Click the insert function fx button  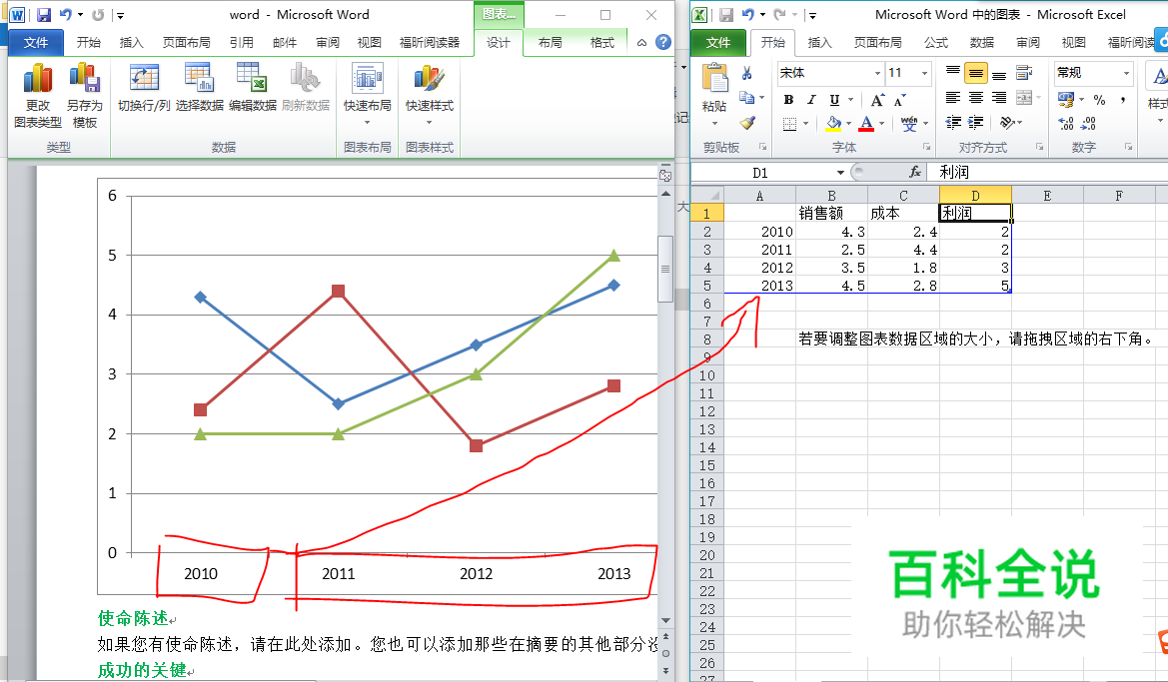915,173
